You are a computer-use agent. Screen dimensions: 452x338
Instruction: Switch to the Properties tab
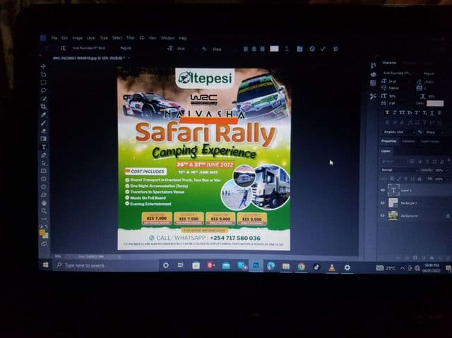coord(389,141)
